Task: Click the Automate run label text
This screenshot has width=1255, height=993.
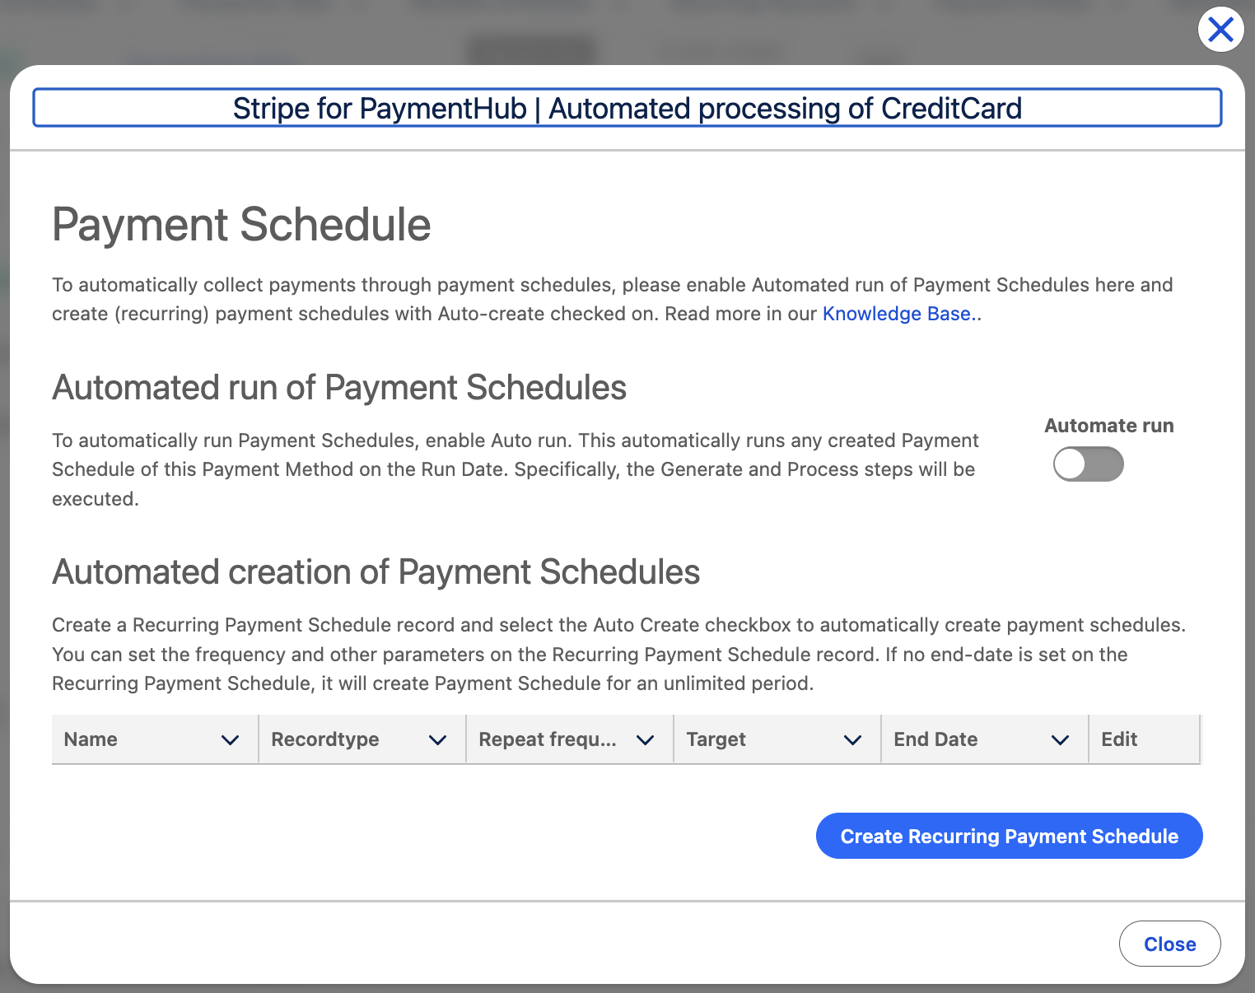Action: click(1108, 426)
